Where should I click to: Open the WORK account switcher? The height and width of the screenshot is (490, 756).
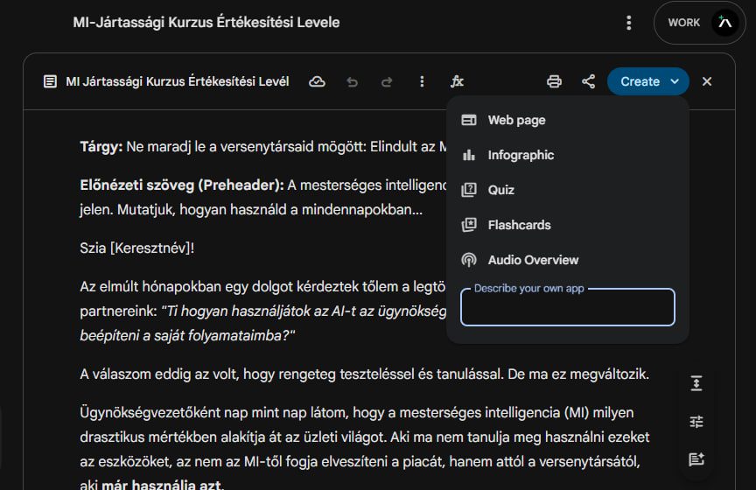tap(697, 23)
